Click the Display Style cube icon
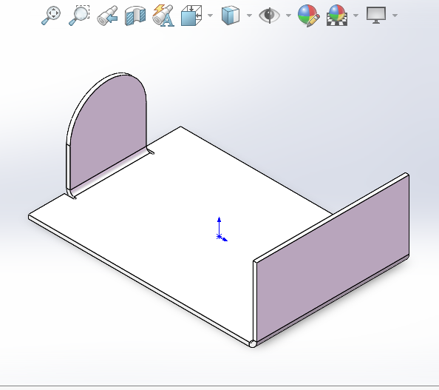The width and height of the screenshot is (439, 390). [231, 16]
